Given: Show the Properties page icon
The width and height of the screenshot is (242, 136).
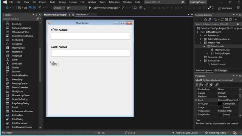Looking at the screenshot, I should pyautogui.click(x=207, y=85).
